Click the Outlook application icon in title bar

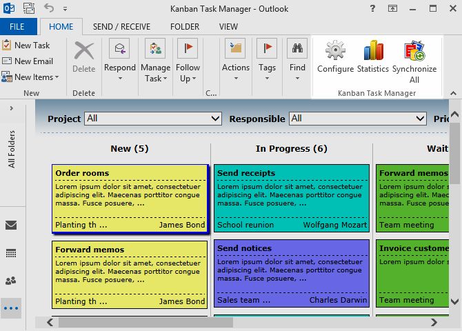(9, 8)
